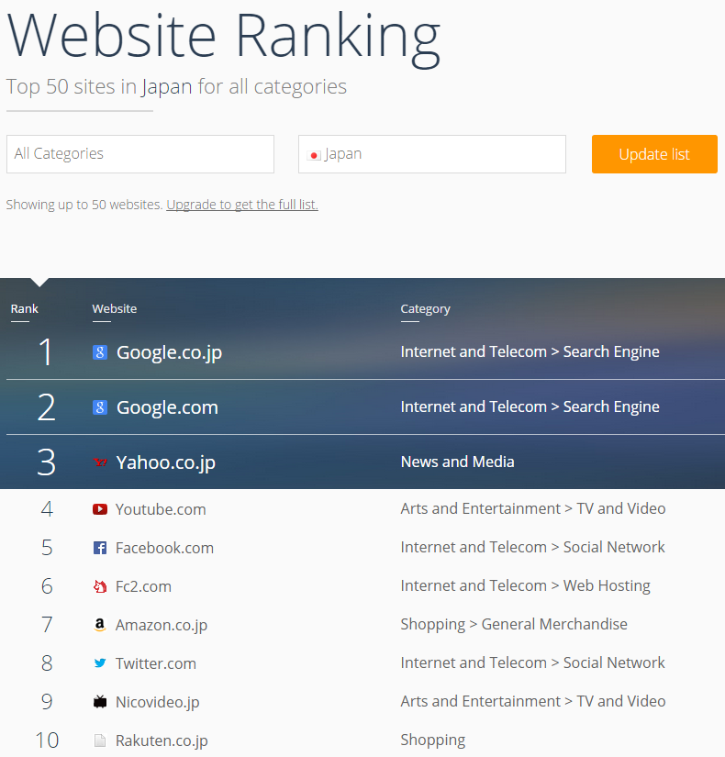
Task: Click rank number 1
Action: [x=46, y=352]
